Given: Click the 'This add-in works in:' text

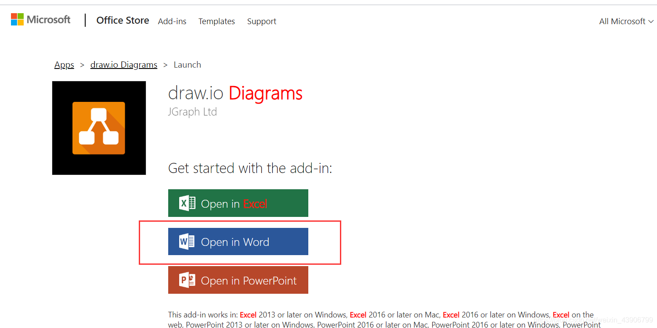Looking at the screenshot, I should click(203, 315).
